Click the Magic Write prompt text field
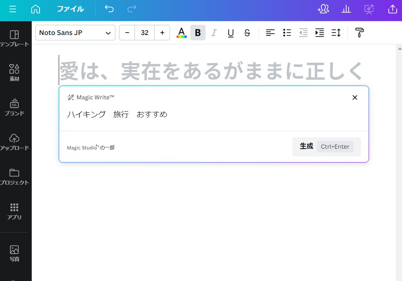The width and height of the screenshot is (402, 281). [214, 114]
